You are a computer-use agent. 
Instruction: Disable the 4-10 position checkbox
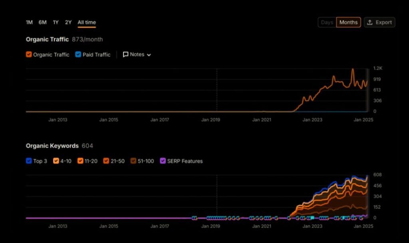(56, 161)
